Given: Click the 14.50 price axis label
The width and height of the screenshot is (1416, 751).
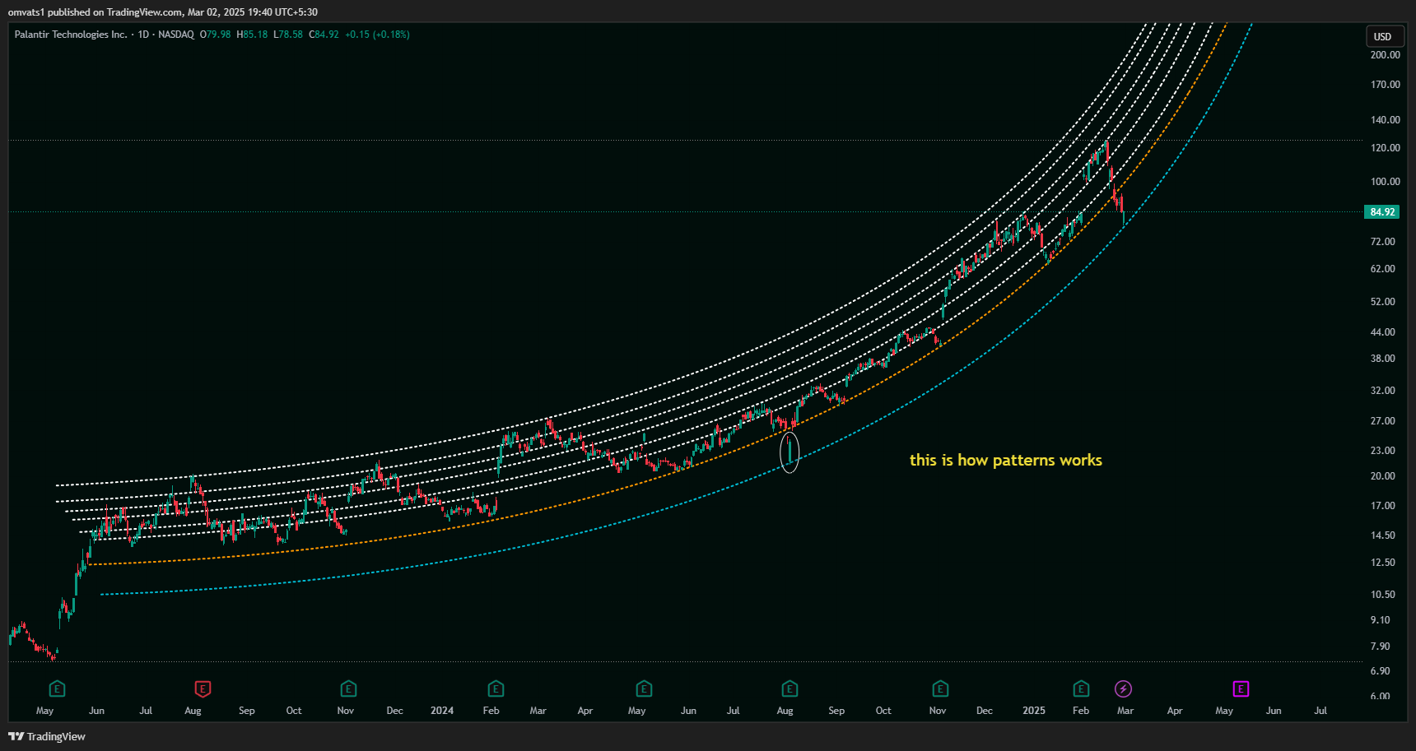Looking at the screenshot, I should click(x=1383, y=535).
